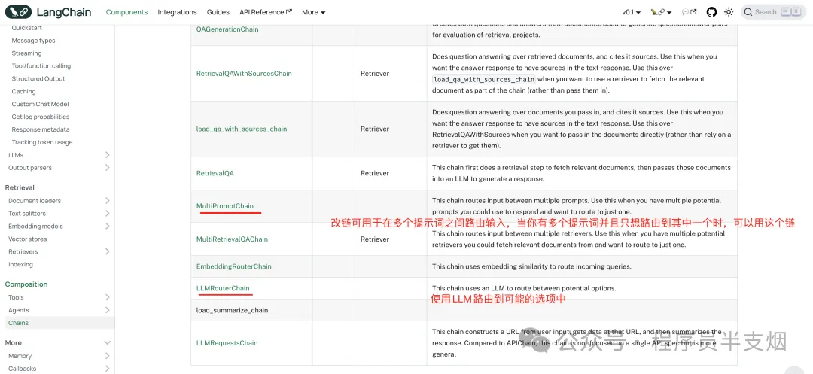Open Tool/function calling sidebar item
This screenshot has height=374, width=813.
click(41, 65)
